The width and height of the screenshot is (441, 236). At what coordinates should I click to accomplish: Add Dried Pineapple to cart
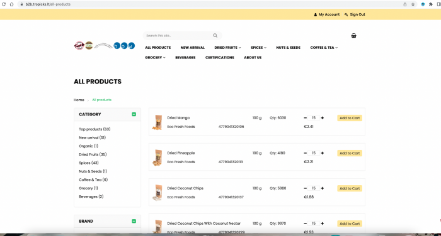point(350,153)
